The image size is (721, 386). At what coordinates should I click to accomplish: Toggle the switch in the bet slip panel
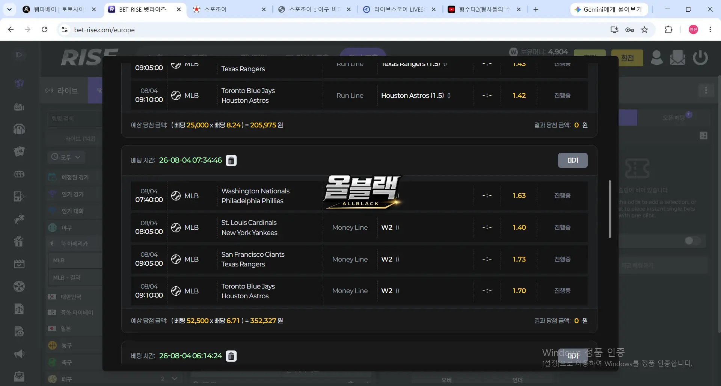pos(693,241)
